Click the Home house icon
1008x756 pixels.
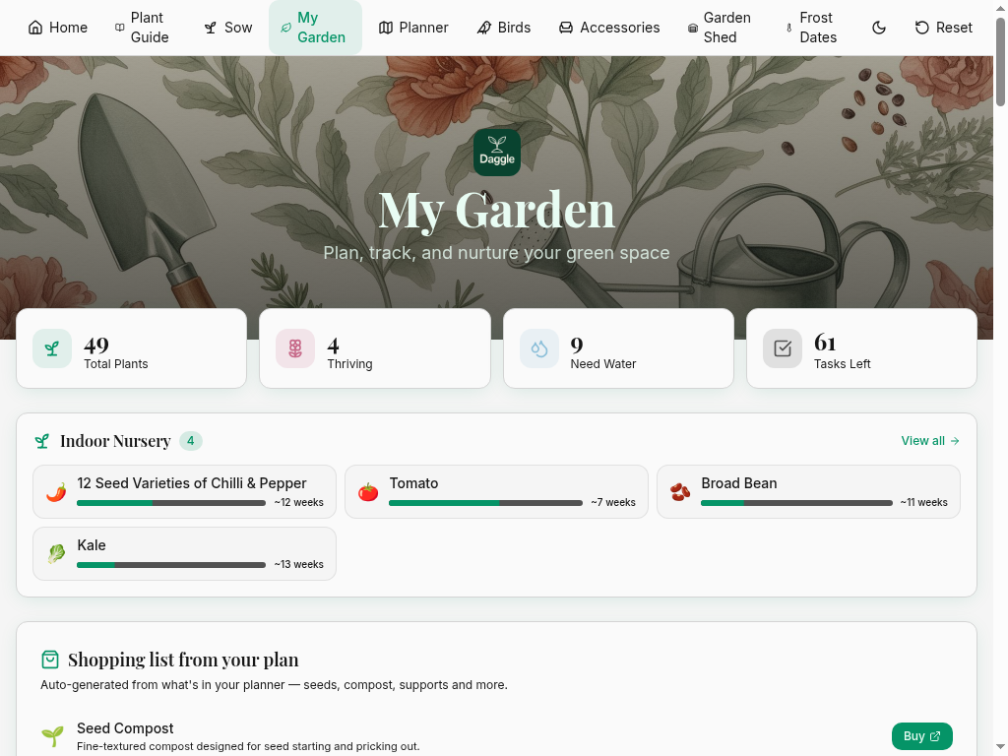(x=35, y=28)
